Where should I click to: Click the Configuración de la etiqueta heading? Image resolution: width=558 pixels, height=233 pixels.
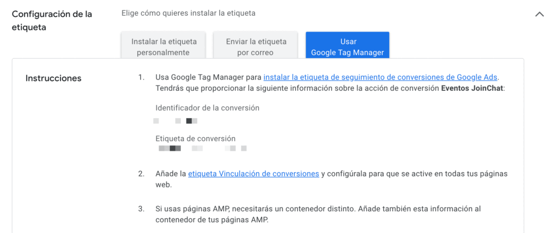52,20
